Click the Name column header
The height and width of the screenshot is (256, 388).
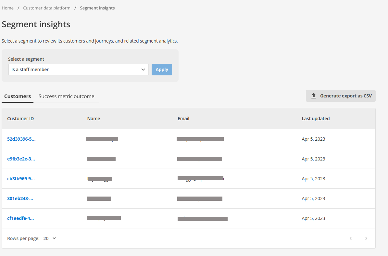click(94, 119)
